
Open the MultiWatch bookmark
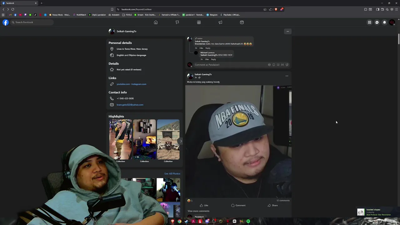(80, 15)
